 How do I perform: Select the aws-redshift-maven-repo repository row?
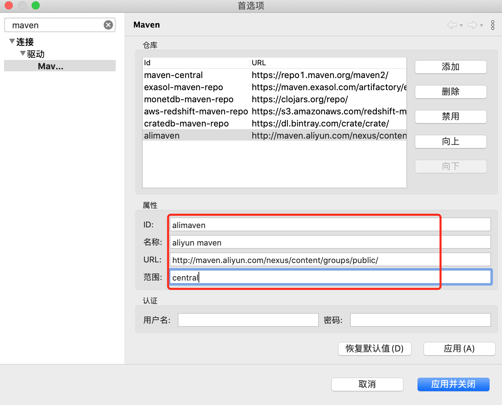pos(275,111)
